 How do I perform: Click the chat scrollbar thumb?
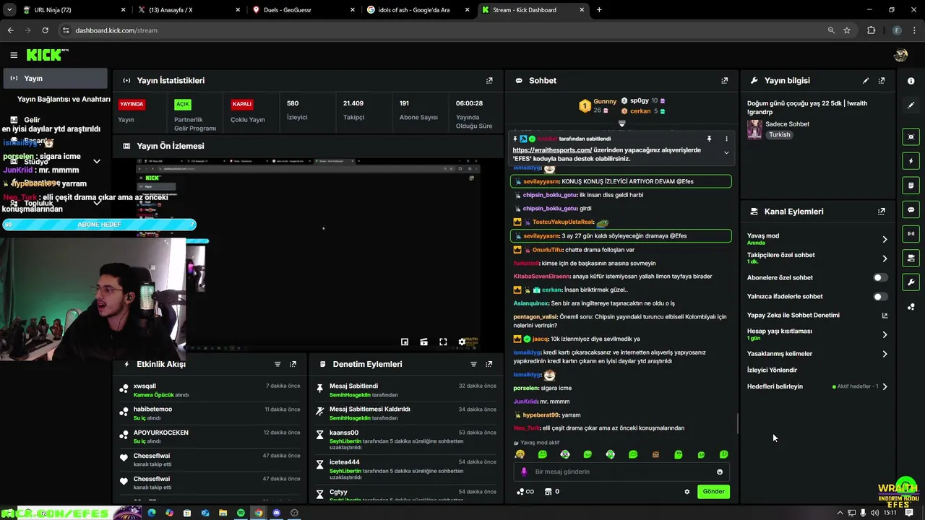click(x=737, y=424)
